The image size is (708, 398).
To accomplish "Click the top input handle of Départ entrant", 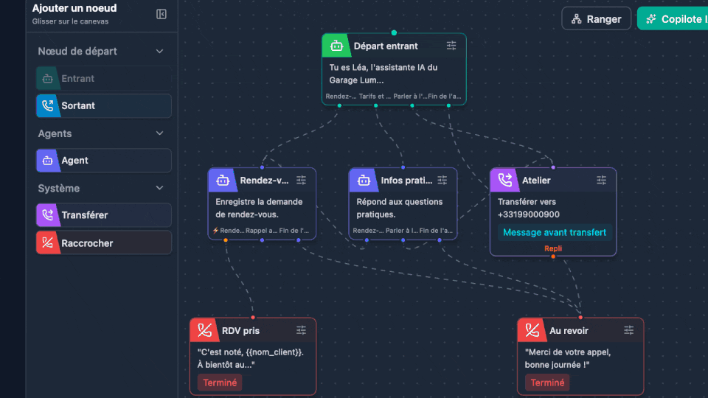I will pyautogui.click(x=394, y=32).
